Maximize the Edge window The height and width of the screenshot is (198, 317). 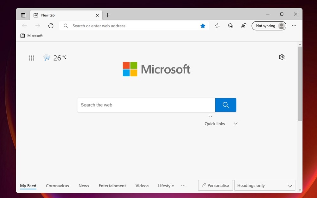tap(282, 14)
